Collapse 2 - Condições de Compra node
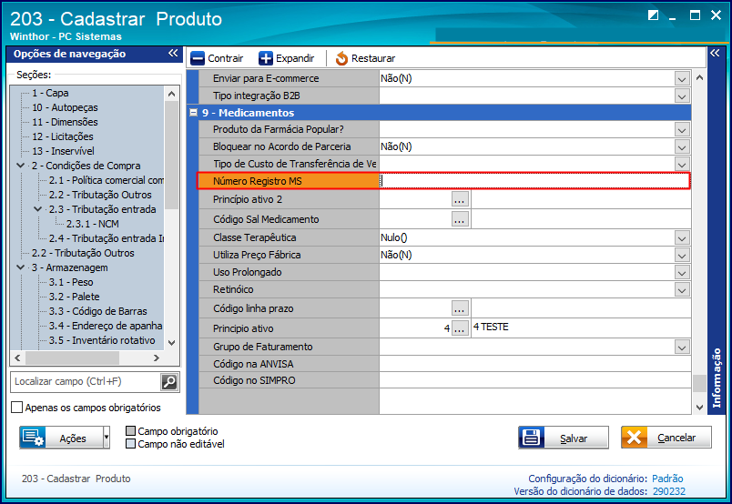732x504 pixels. click(x=21, y=166)
